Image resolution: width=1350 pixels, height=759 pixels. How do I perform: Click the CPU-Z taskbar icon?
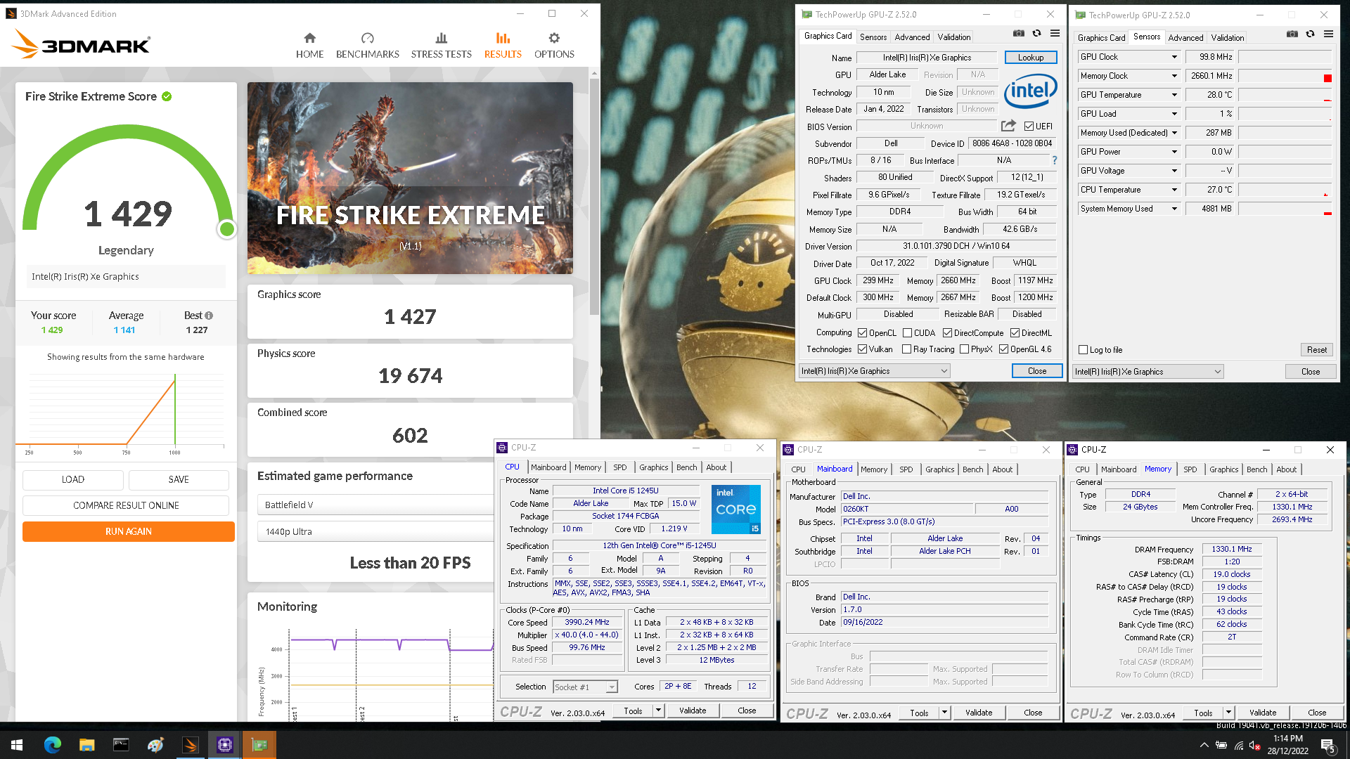[x=225, y=745]
